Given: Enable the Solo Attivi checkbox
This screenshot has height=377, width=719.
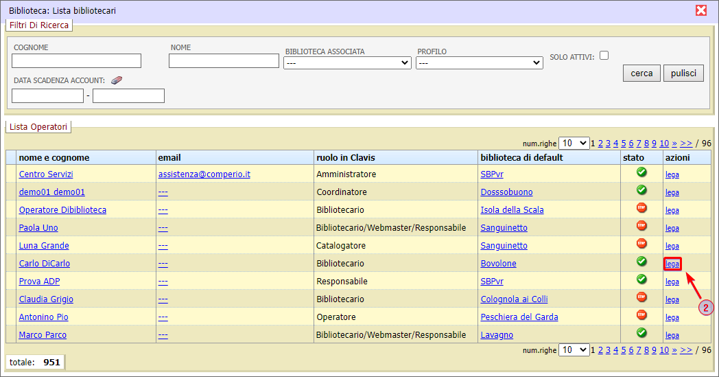Looking at the screenshot, I should (604, 56).
